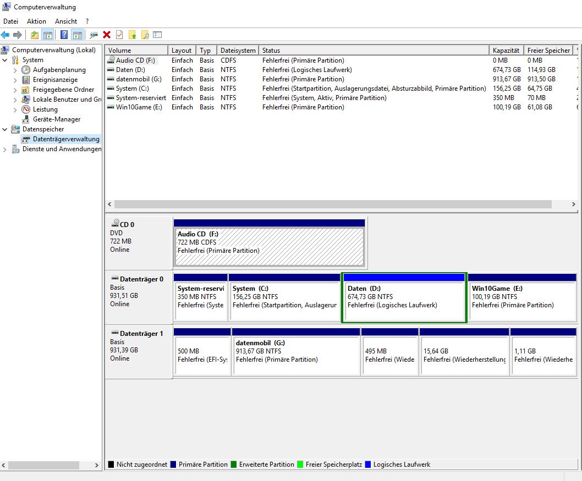This screenshot has width=582, height=481.
Task: Select the Win10Game (E:) partition block
Action: coord(521,301)
